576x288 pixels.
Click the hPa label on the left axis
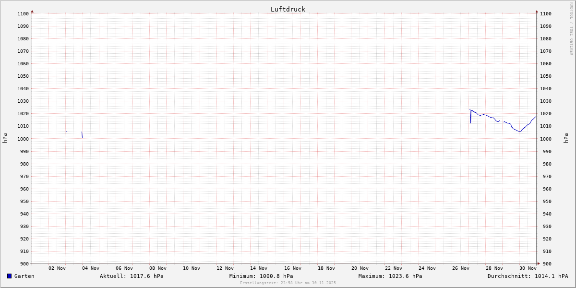(x=5, y=138)
